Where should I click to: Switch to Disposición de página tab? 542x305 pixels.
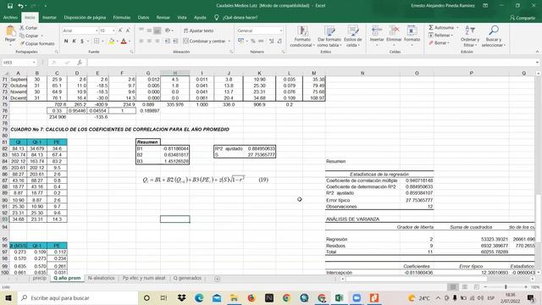click(85, 17)
